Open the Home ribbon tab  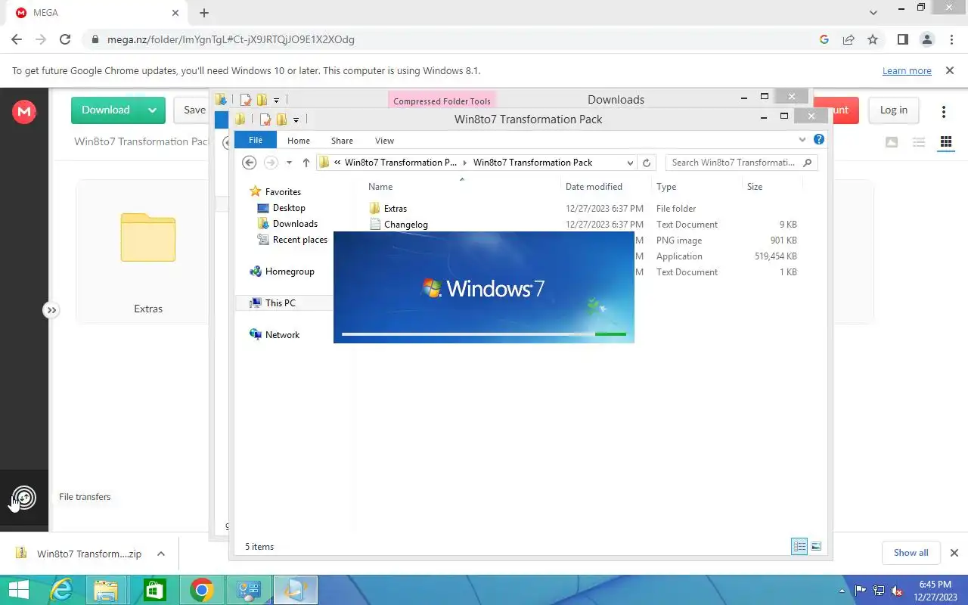coord(299,141)
